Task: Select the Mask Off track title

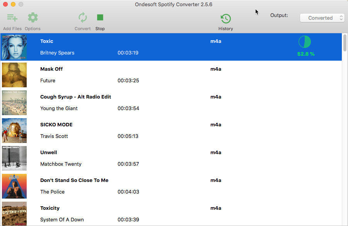Action: click(51, 69)
